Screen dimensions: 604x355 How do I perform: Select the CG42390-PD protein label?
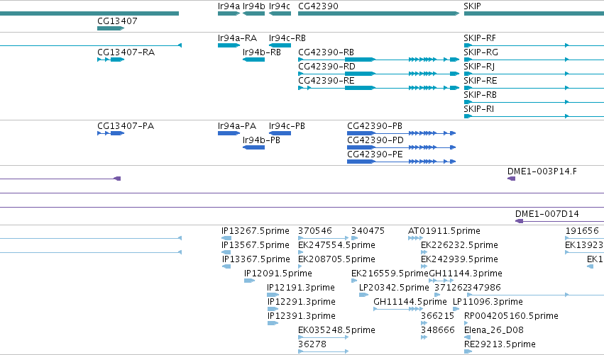coord(375,140)
